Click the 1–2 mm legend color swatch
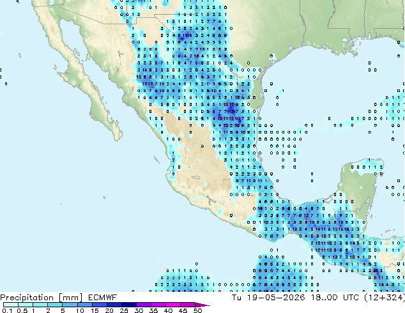The image size is (405, 313). pos(40,305)
